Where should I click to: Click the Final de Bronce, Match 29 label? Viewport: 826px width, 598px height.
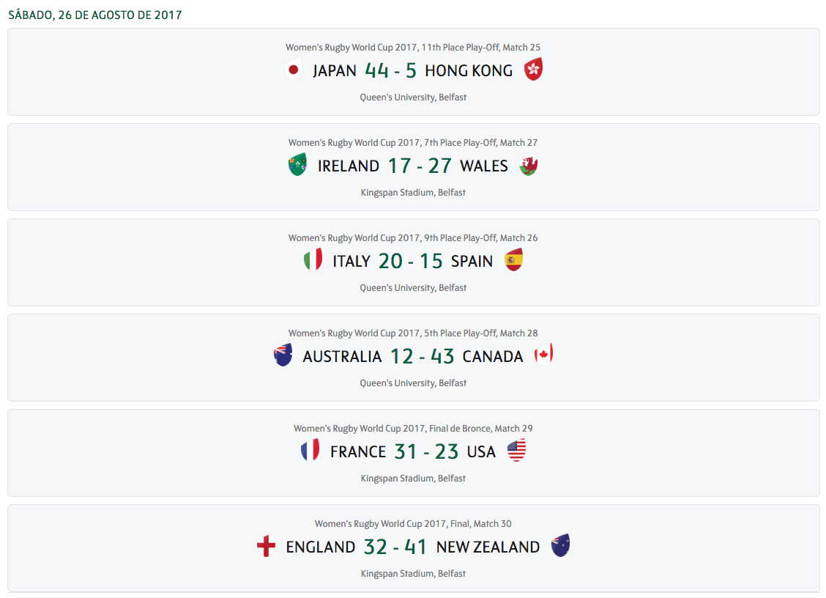tap(413, 429)
